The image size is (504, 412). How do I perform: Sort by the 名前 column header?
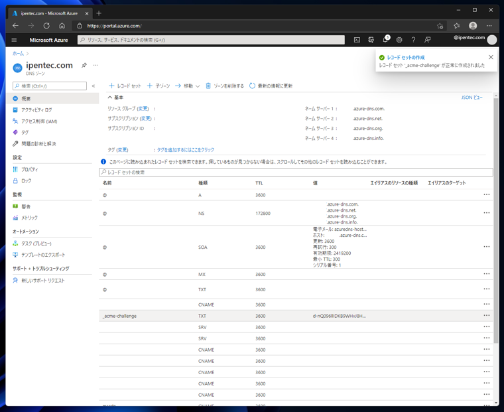[107, 182]
